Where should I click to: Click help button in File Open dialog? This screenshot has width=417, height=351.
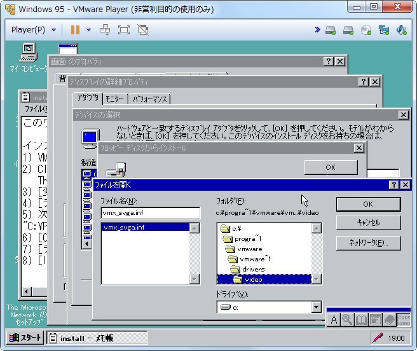tap(394, 184)
